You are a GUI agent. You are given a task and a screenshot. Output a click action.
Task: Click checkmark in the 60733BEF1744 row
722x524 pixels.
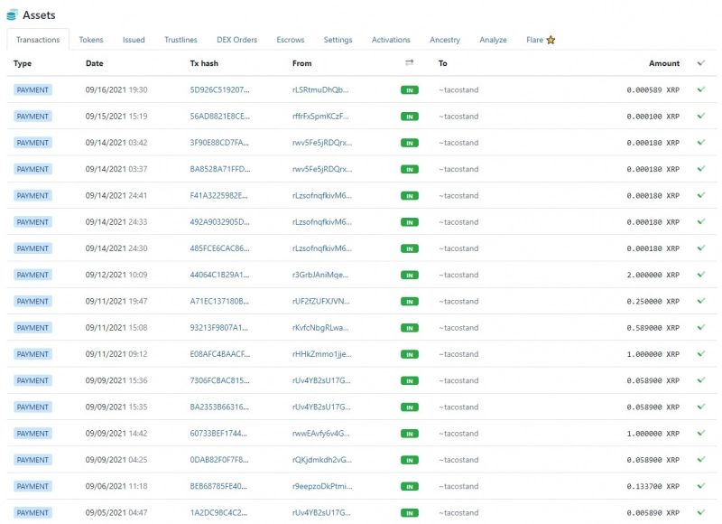(x=701, y=434)
